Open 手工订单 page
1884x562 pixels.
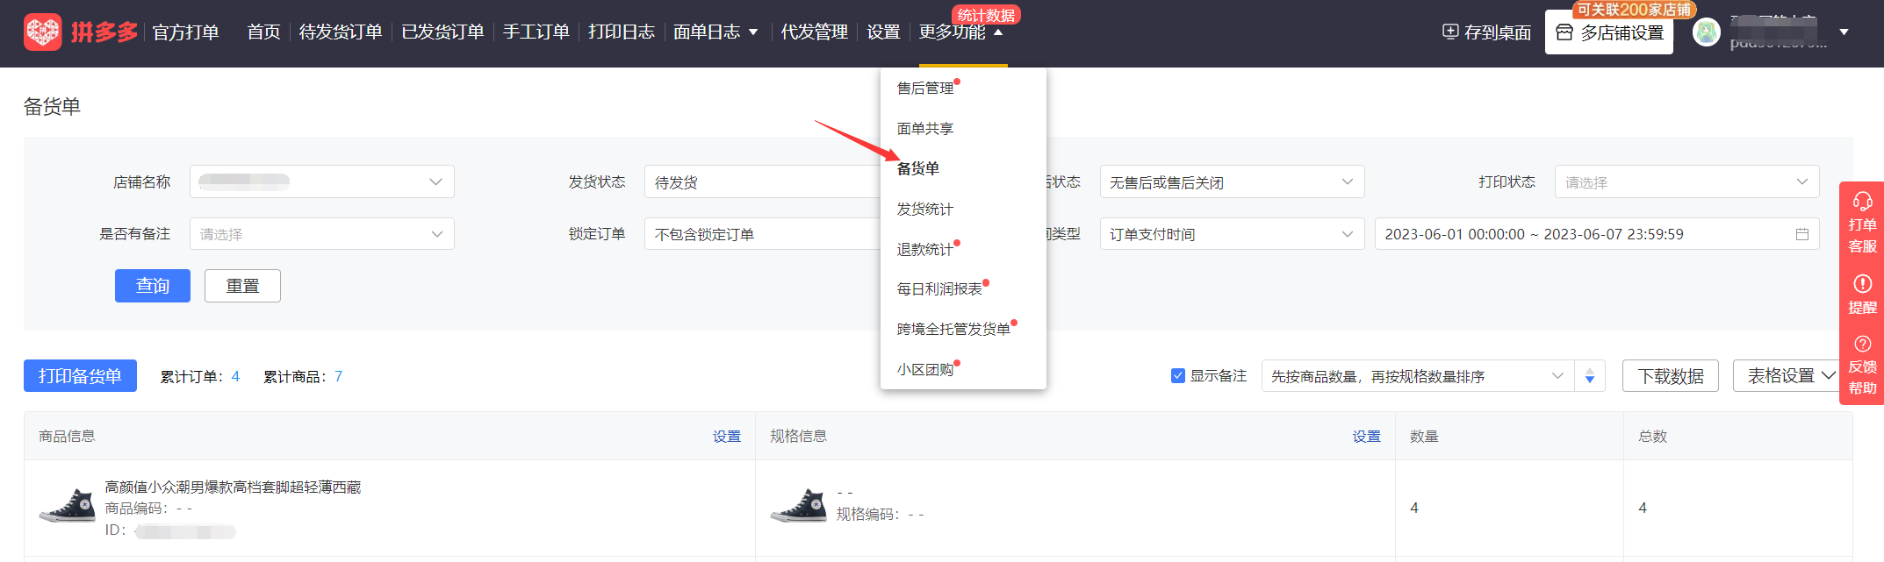click(536, 32)
